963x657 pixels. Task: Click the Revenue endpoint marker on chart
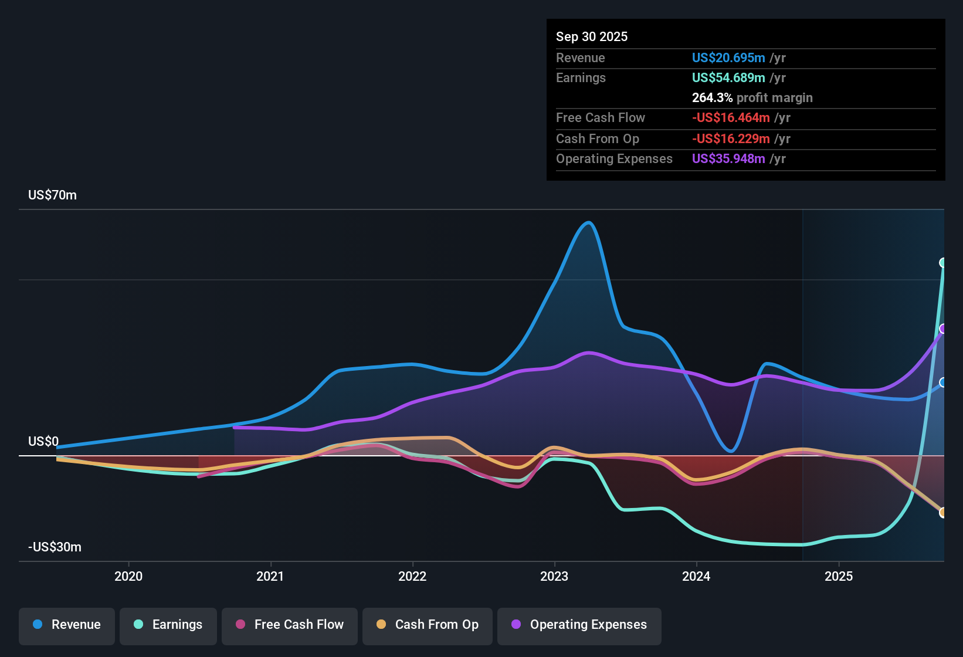pos(943,382)
